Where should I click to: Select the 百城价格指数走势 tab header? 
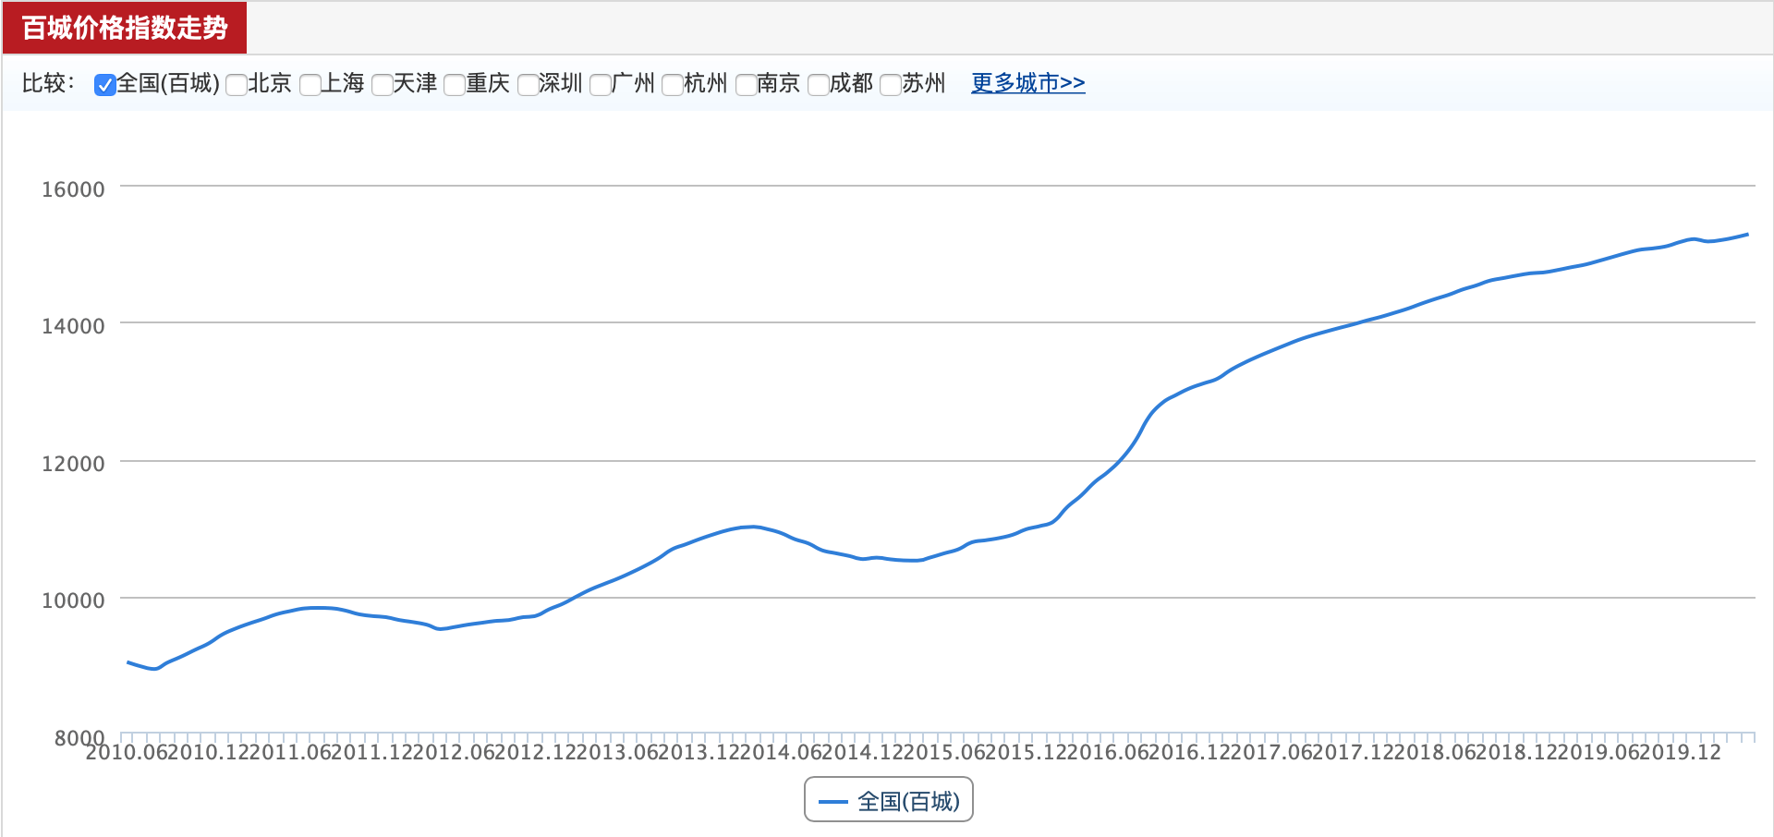[x=125, y=28]
